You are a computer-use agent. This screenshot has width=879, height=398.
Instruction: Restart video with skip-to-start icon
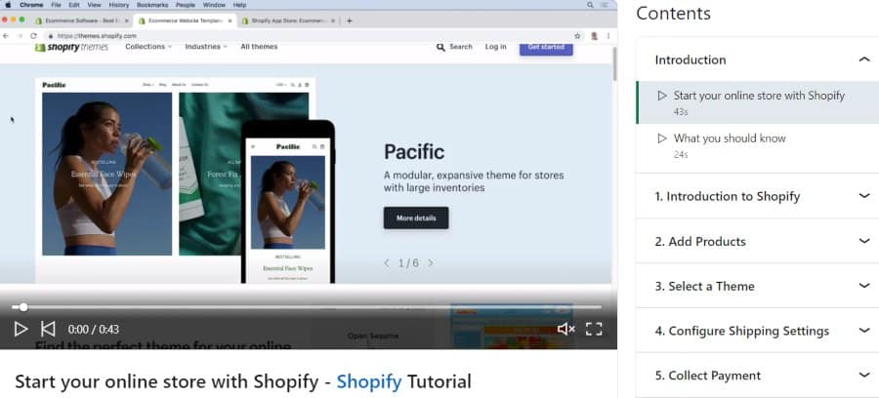click(x=48, y=329)
